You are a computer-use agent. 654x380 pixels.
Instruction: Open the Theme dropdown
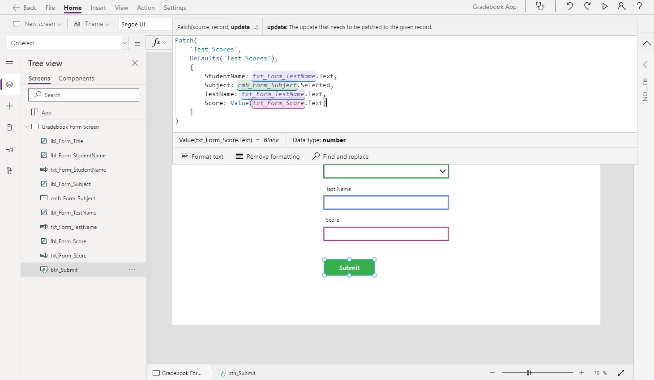click(91, 24)
